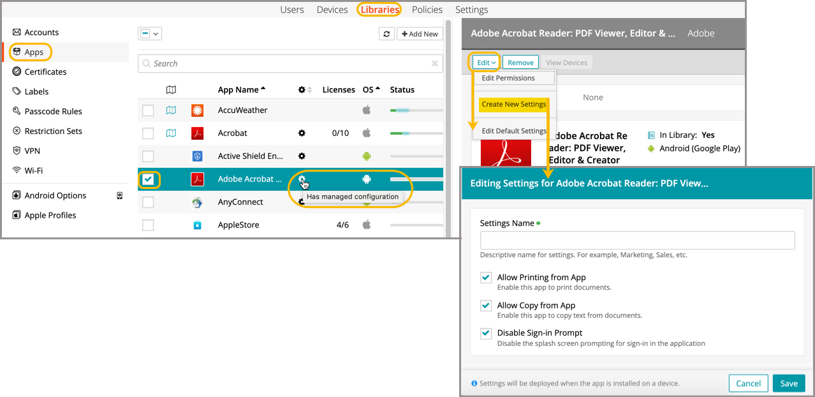
Task: Switch to the Policies tab
Action: point(427,10)
